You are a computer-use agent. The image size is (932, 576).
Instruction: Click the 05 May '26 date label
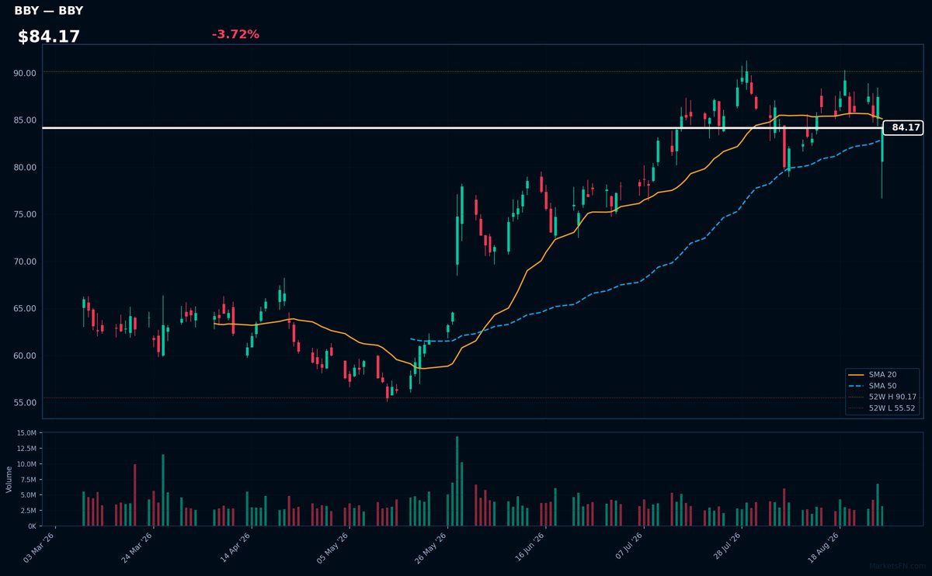[335, 547]
